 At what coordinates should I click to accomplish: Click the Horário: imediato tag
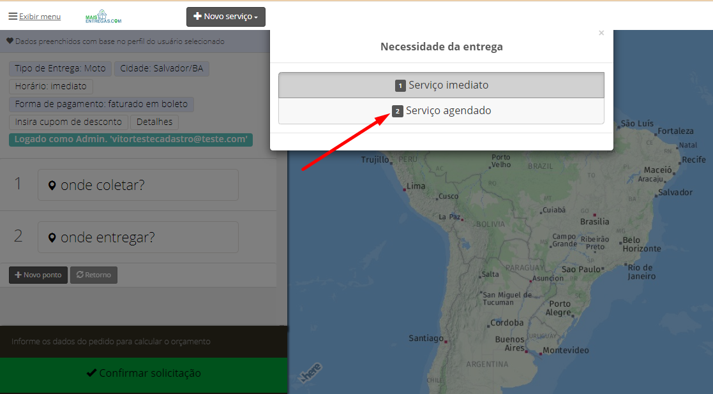(51, 86)
